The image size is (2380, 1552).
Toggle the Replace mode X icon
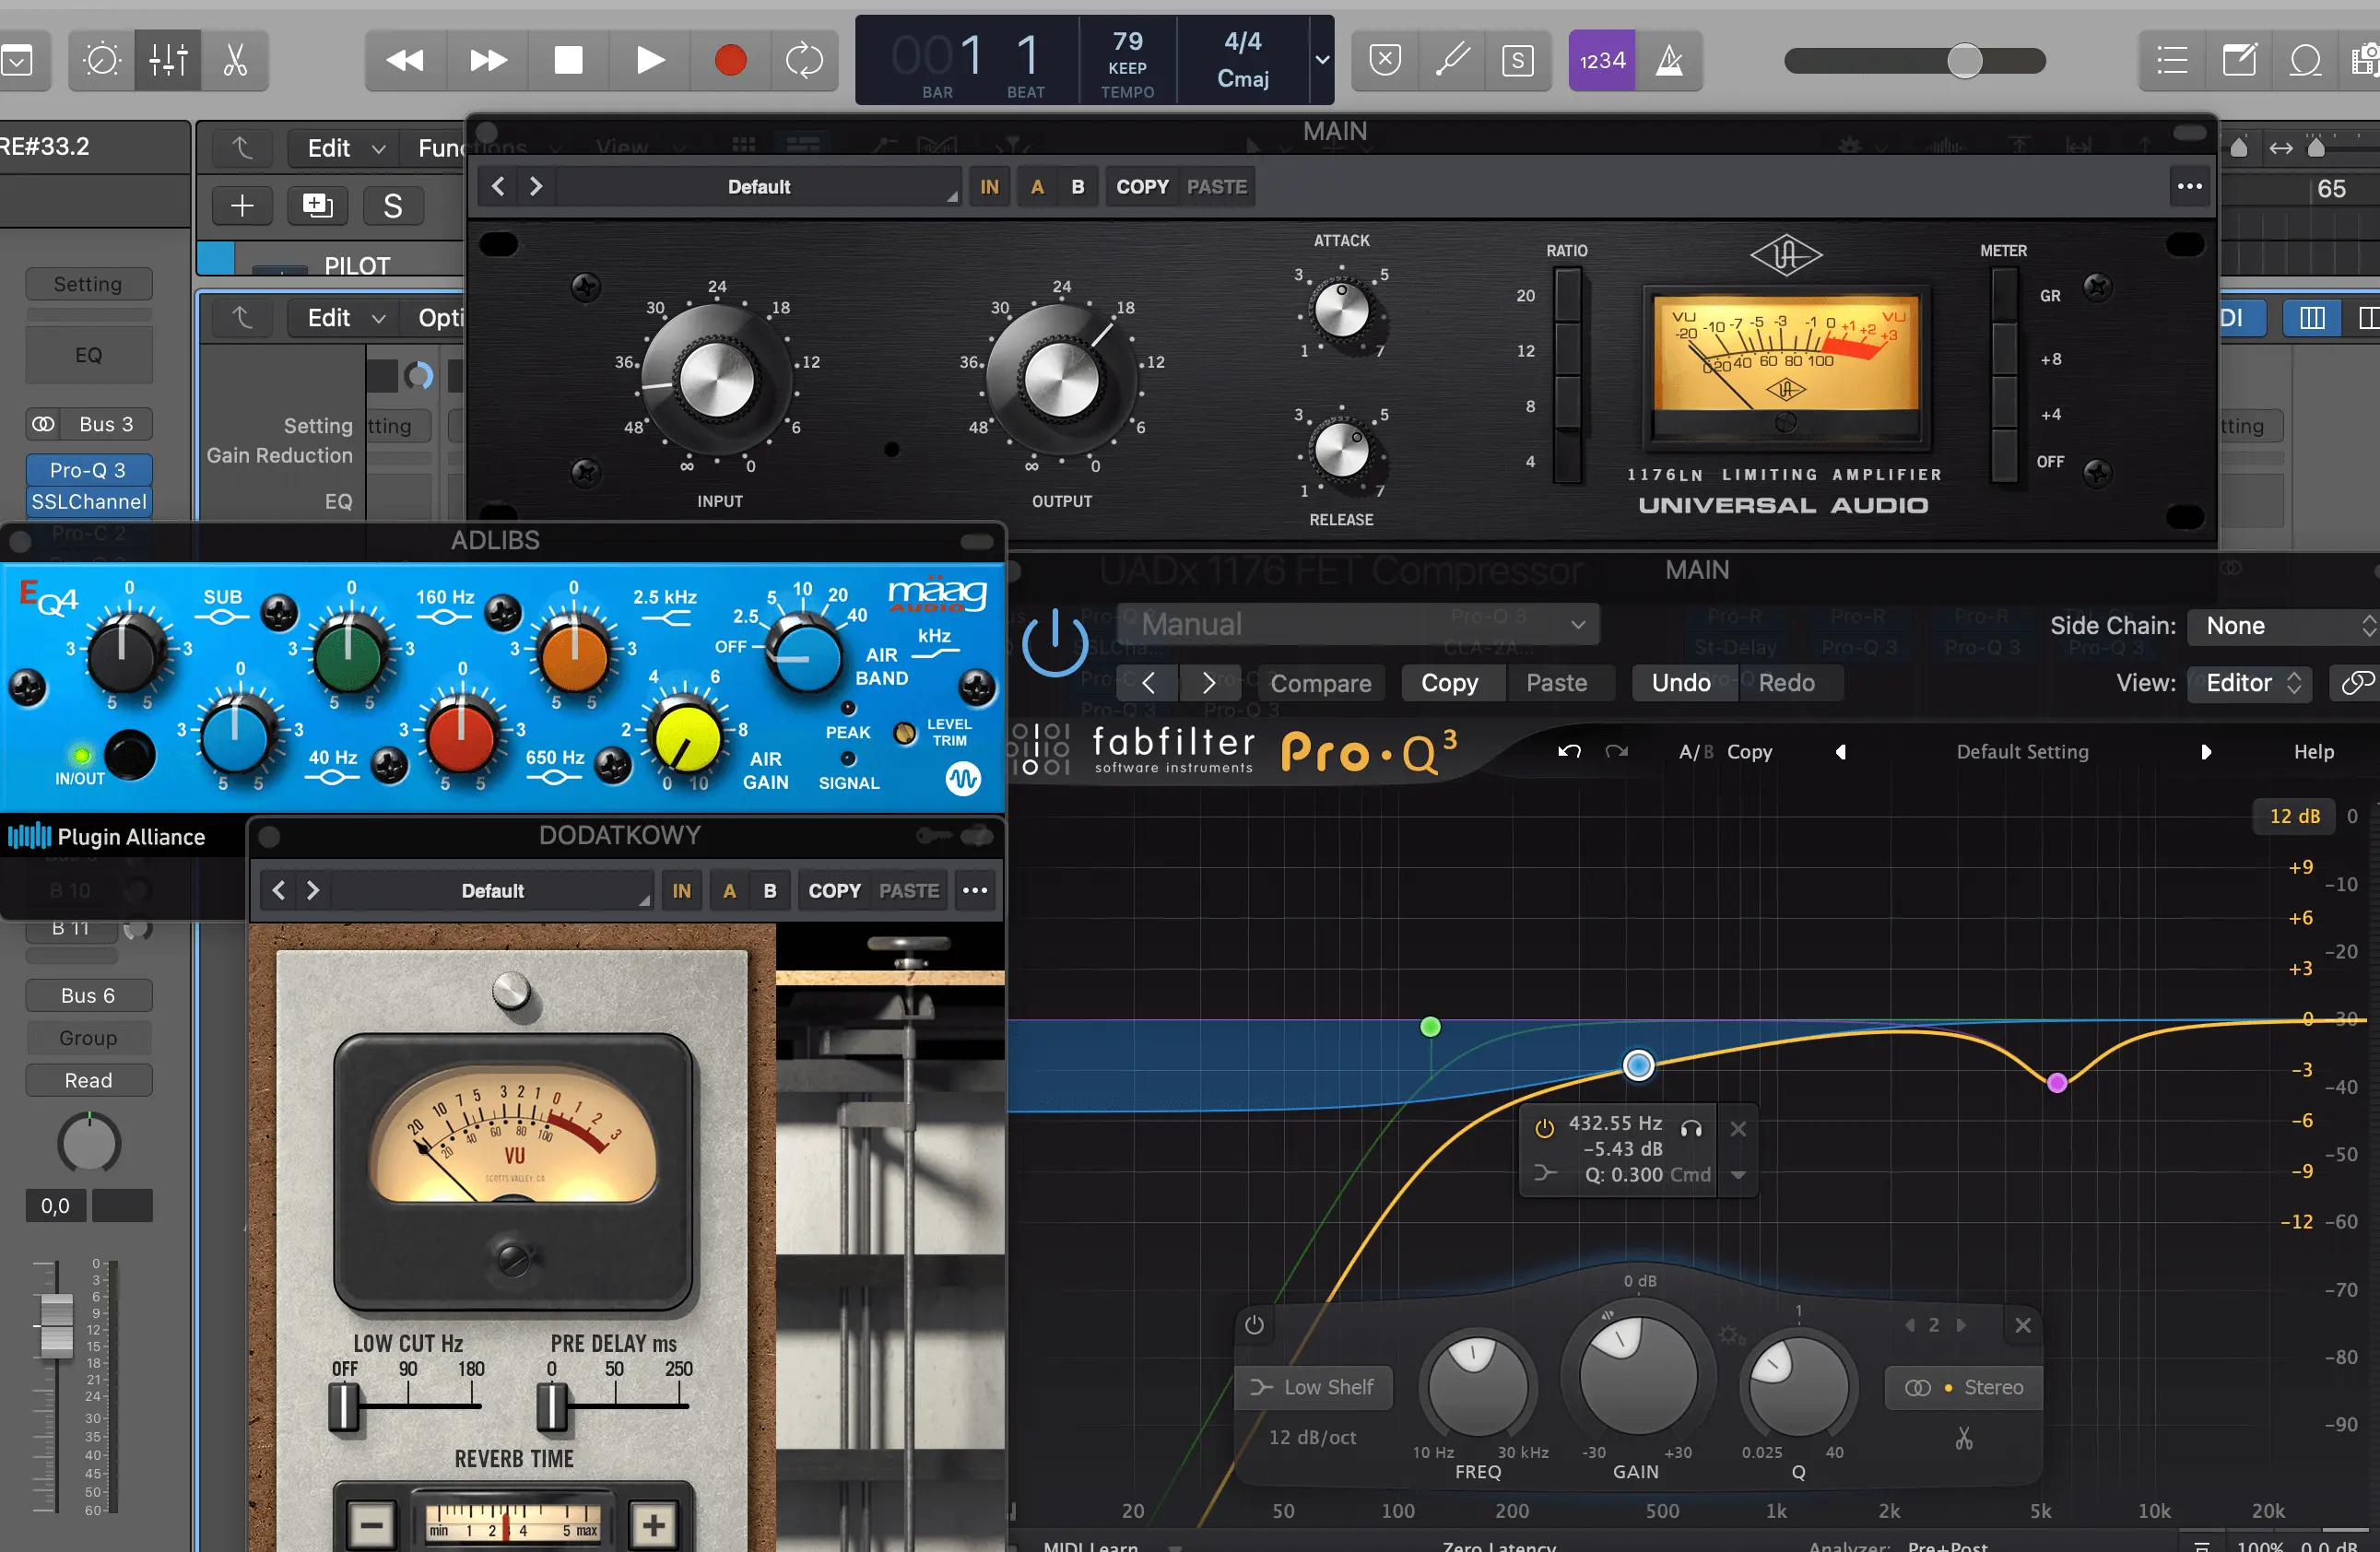click(x=1385, y=61)
